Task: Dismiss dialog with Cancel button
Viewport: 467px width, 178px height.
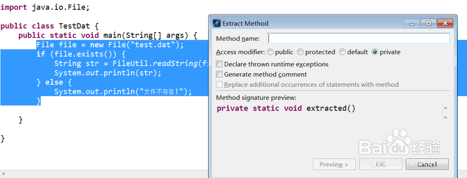Action: tap(427, 164)
